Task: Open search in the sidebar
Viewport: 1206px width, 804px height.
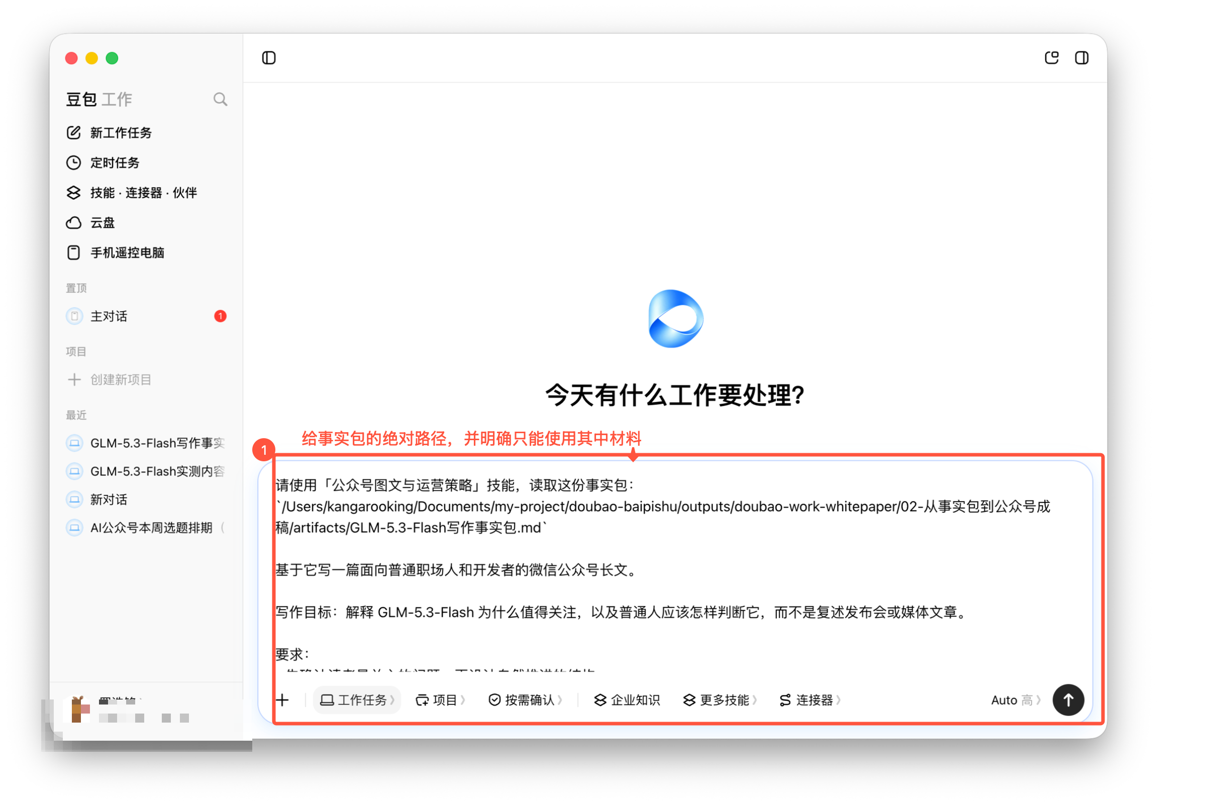Action: 220,99
